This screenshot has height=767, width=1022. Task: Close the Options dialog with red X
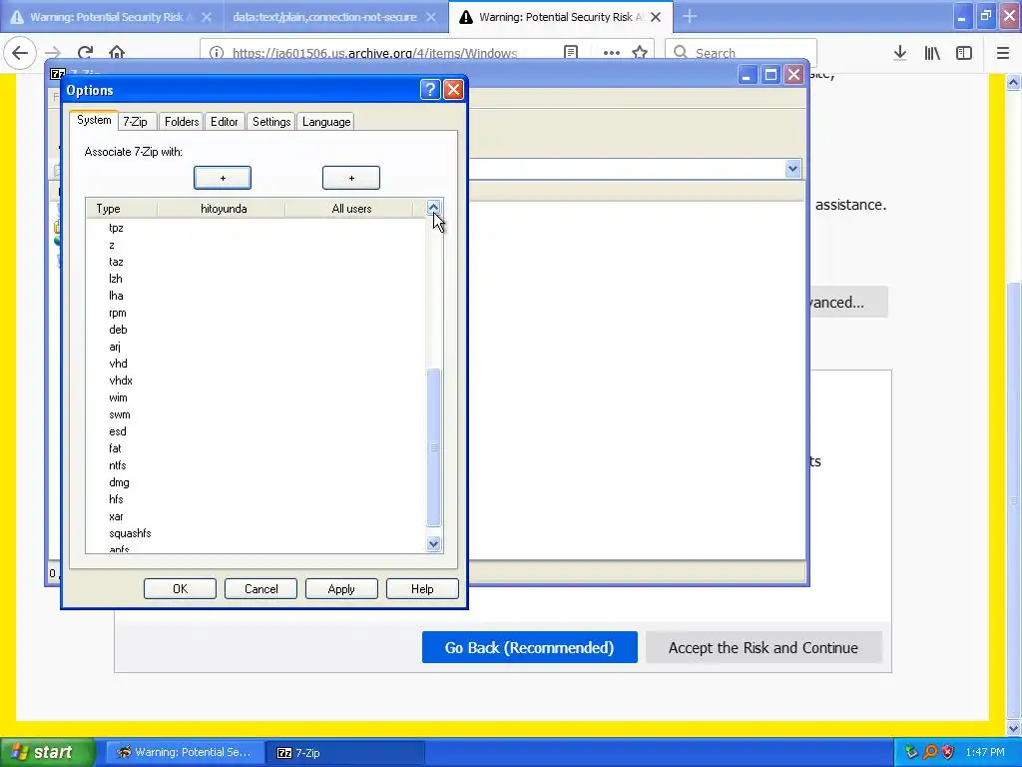[x=454, y=89]
